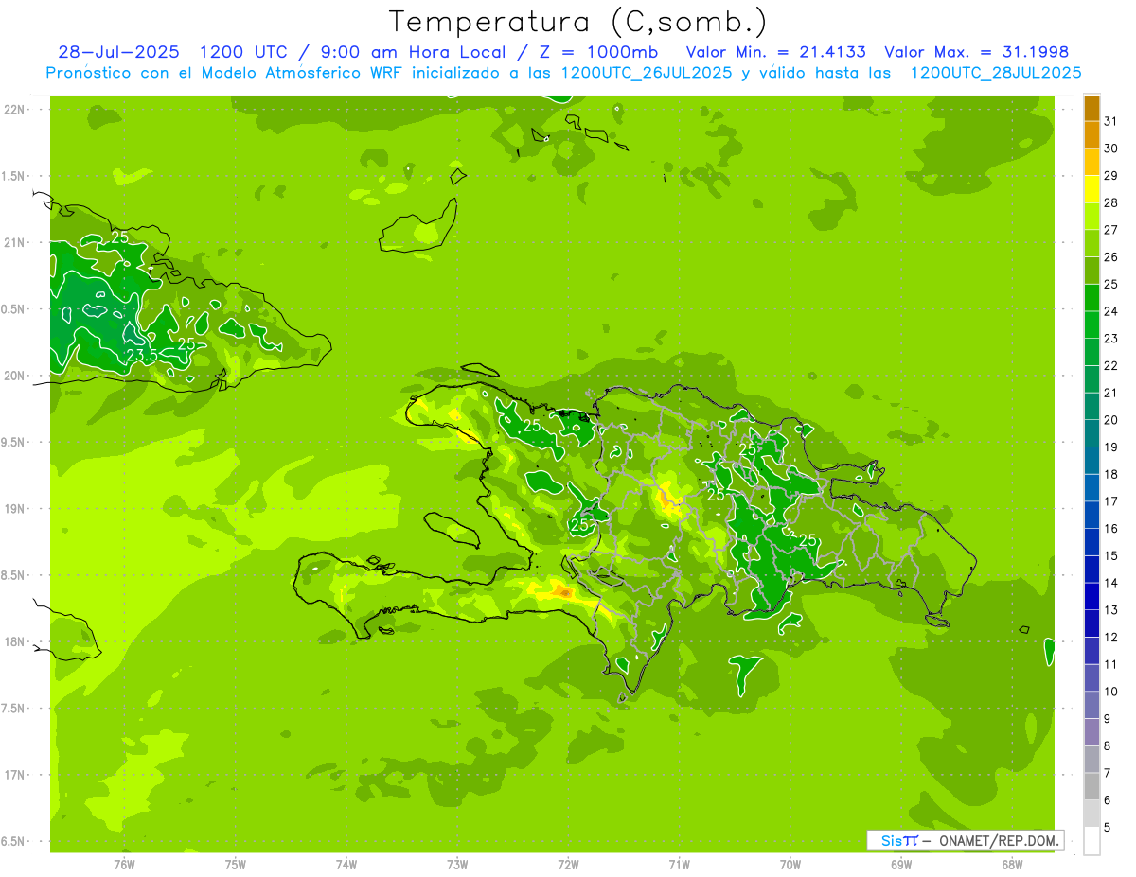Click the orange hot spot in southern Haiti
The image size is (1136, 877).
[564, 591]
